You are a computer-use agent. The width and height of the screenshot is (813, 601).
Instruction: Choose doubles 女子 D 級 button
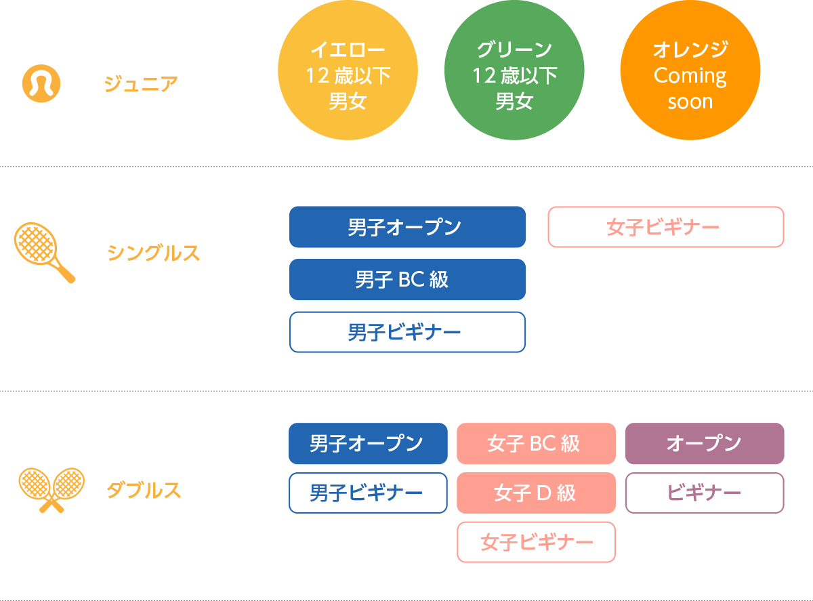(x=537, y=493)
